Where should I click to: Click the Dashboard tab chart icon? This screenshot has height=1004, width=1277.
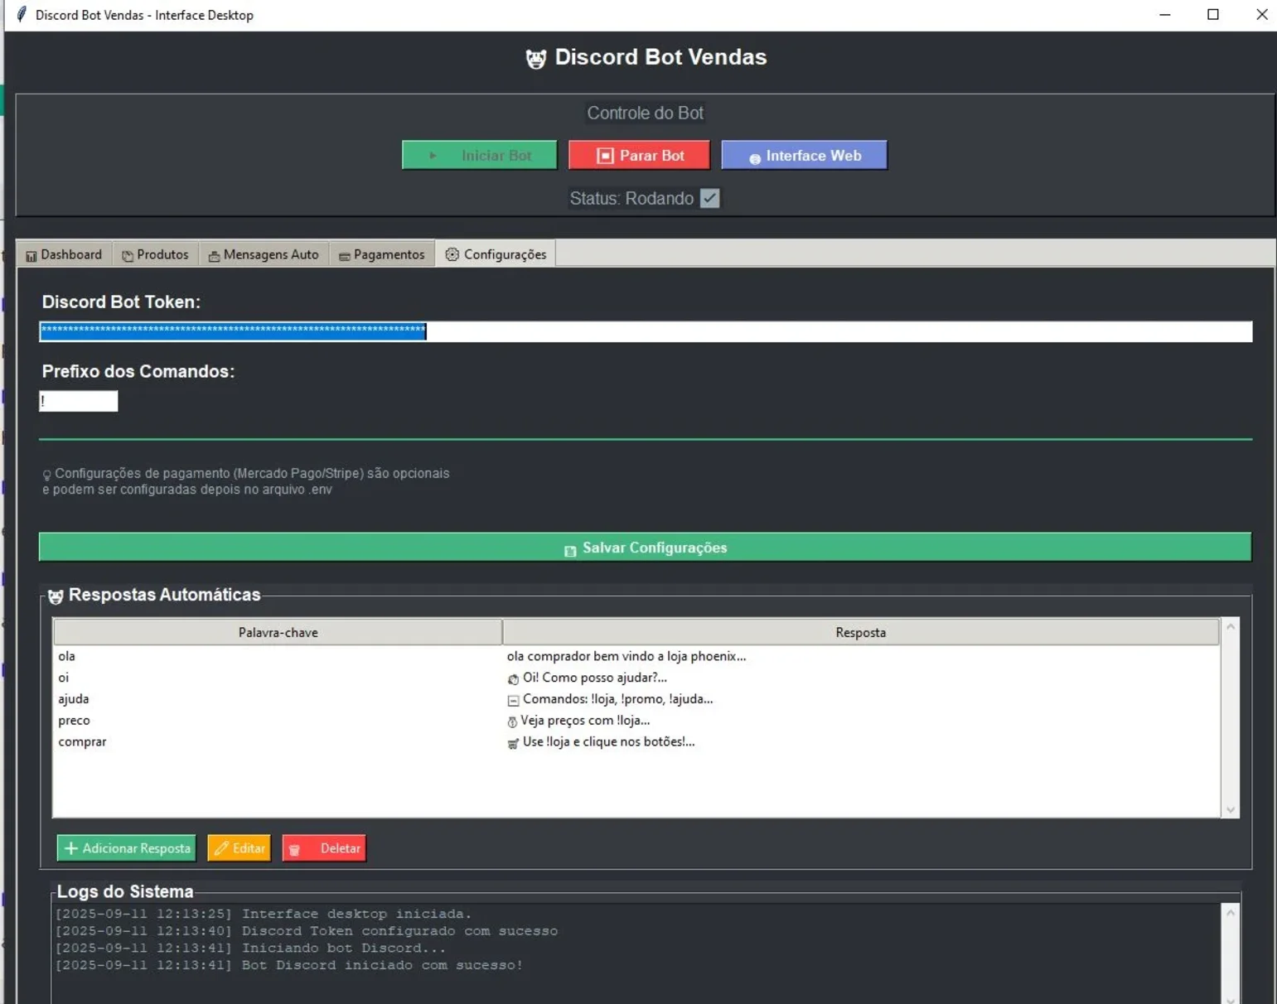(x=31, y=256)
